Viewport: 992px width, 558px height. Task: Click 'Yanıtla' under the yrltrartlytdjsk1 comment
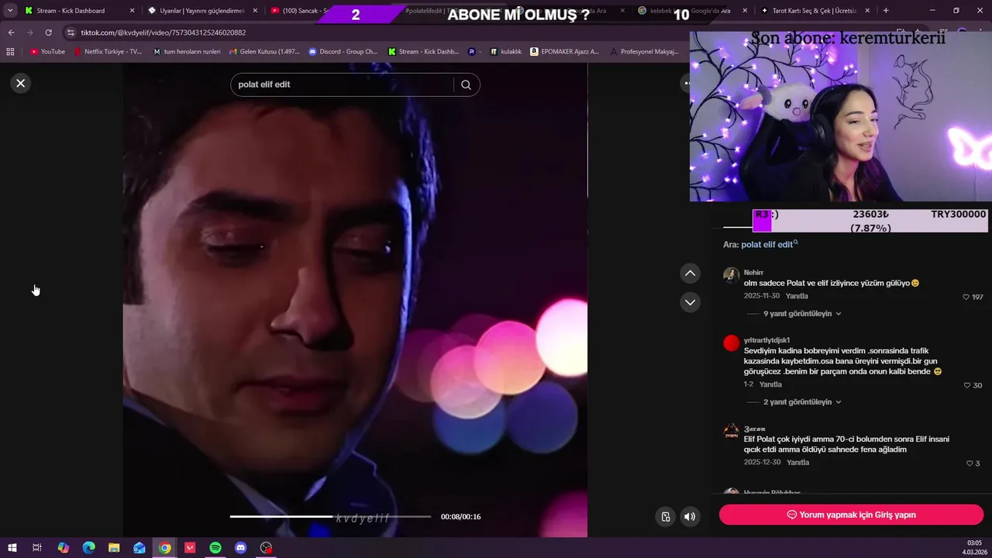pyautogui.click(x=770, y=384)
